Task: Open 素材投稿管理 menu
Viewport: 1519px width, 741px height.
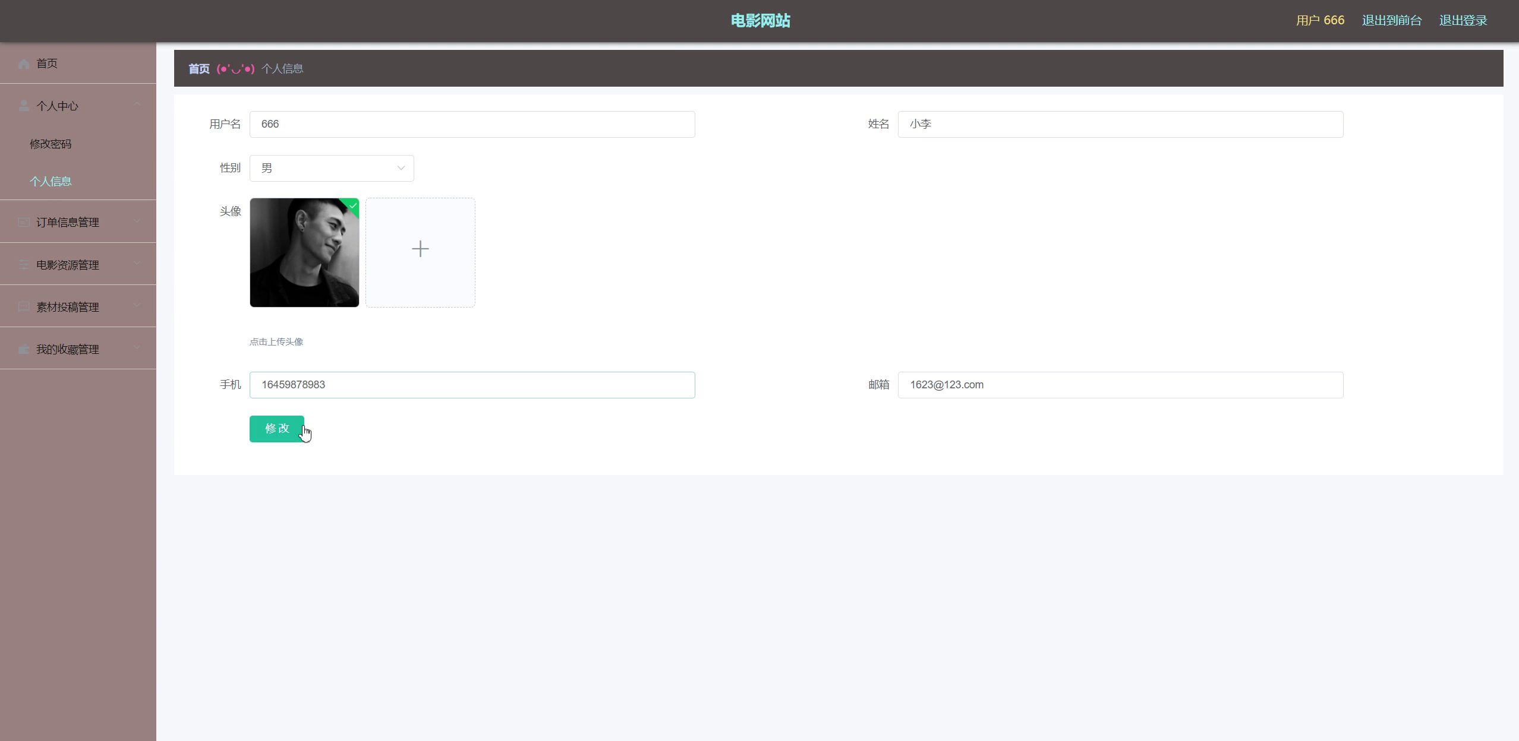Action: tap(78, 306)
